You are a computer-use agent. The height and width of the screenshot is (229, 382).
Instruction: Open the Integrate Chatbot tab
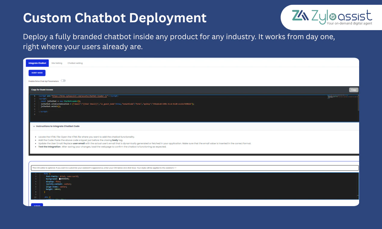[37, 63]
